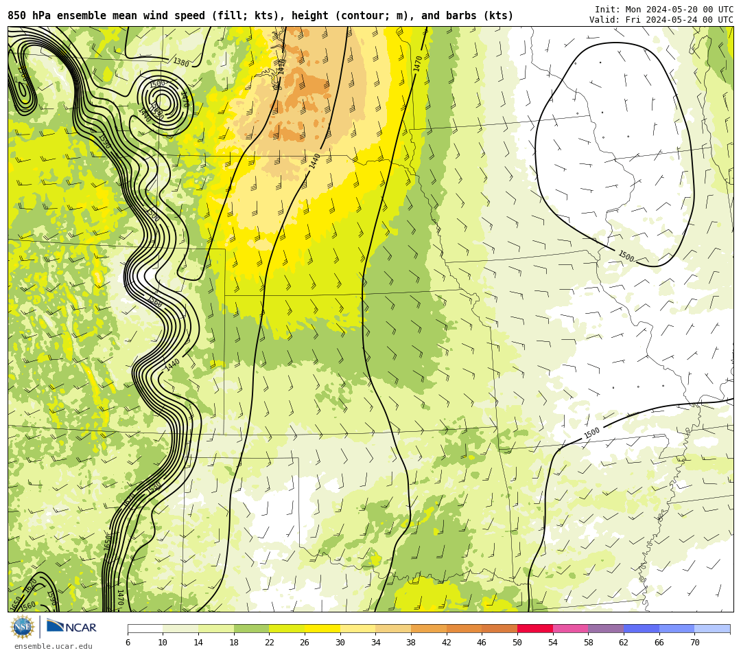The width and height of the screenshot is (741, 655).
Task: Pick the 42–46 kts colorbar segment
Action: 464,628
